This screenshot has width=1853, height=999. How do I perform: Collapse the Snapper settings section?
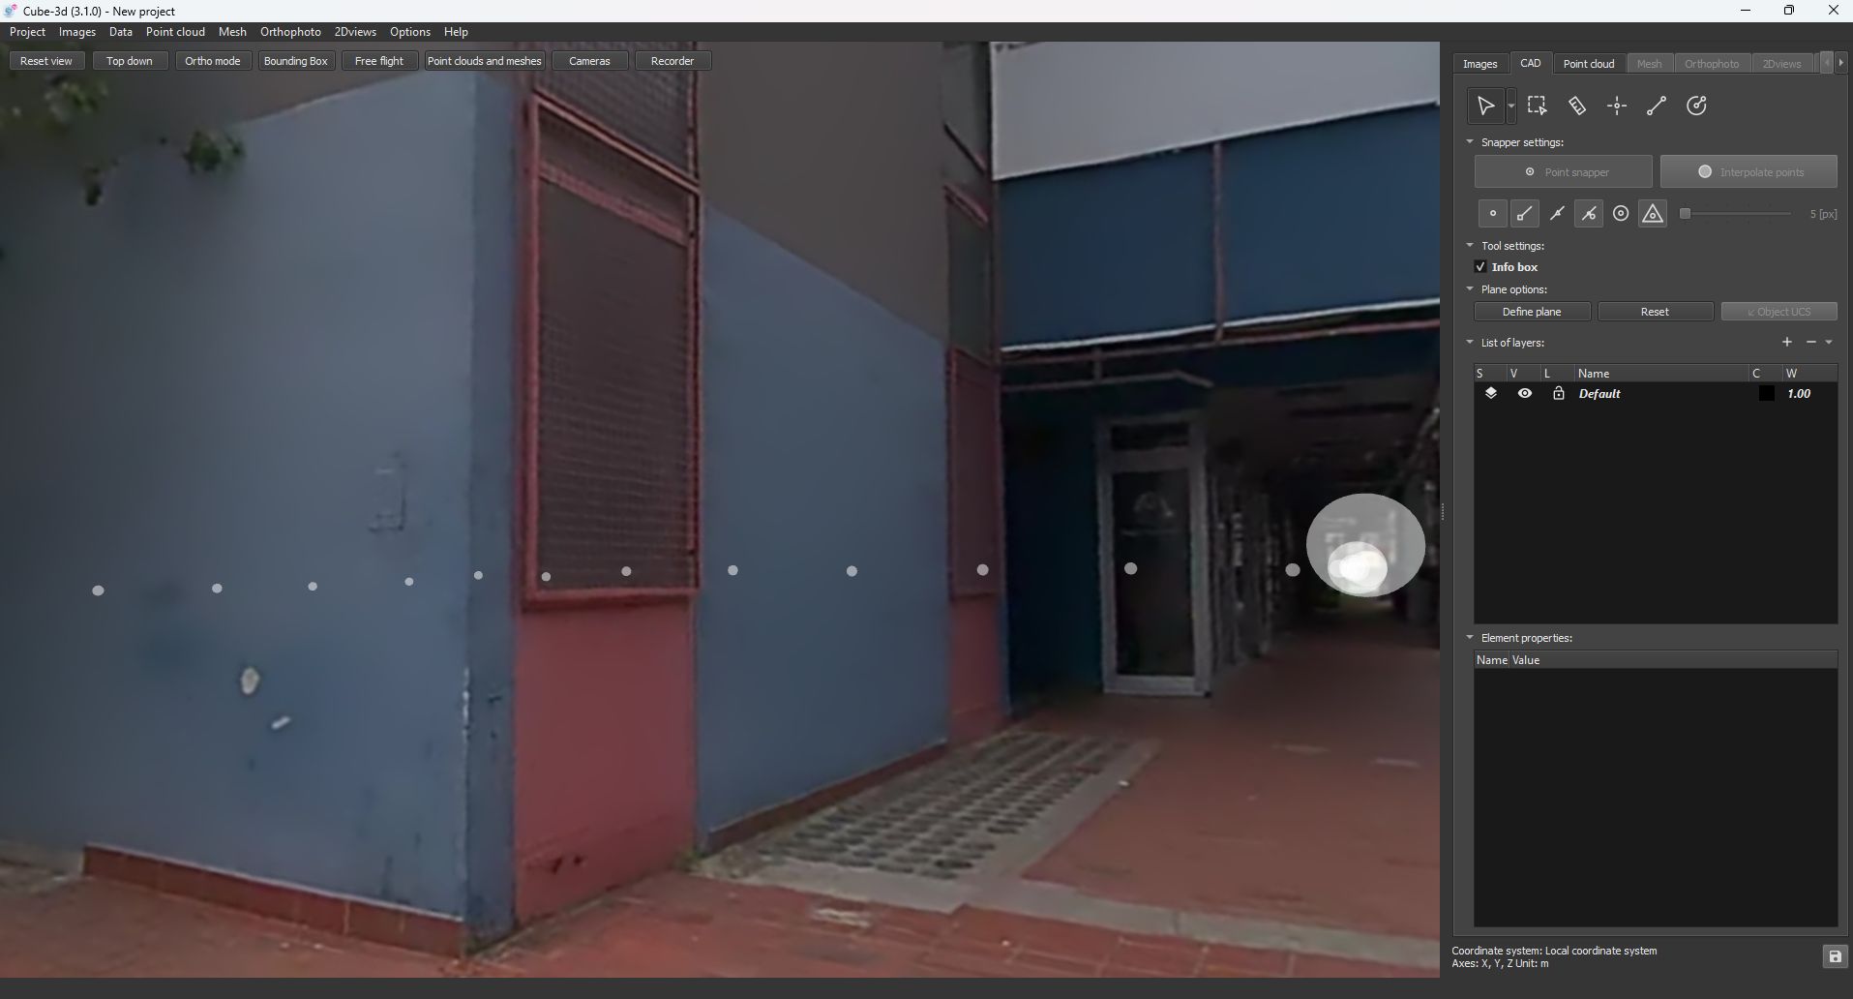[1470, 142]
